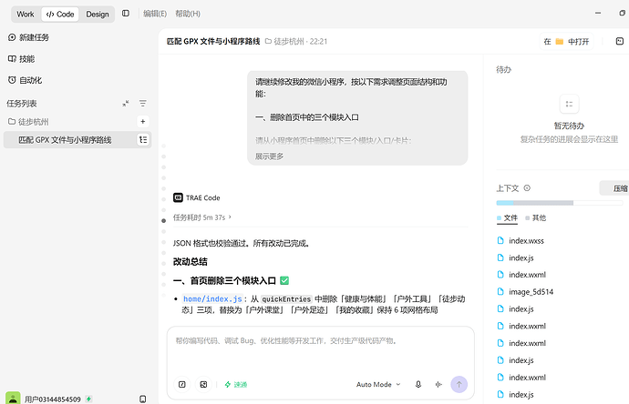Click the 待办 panel heading

pos(504,70)
